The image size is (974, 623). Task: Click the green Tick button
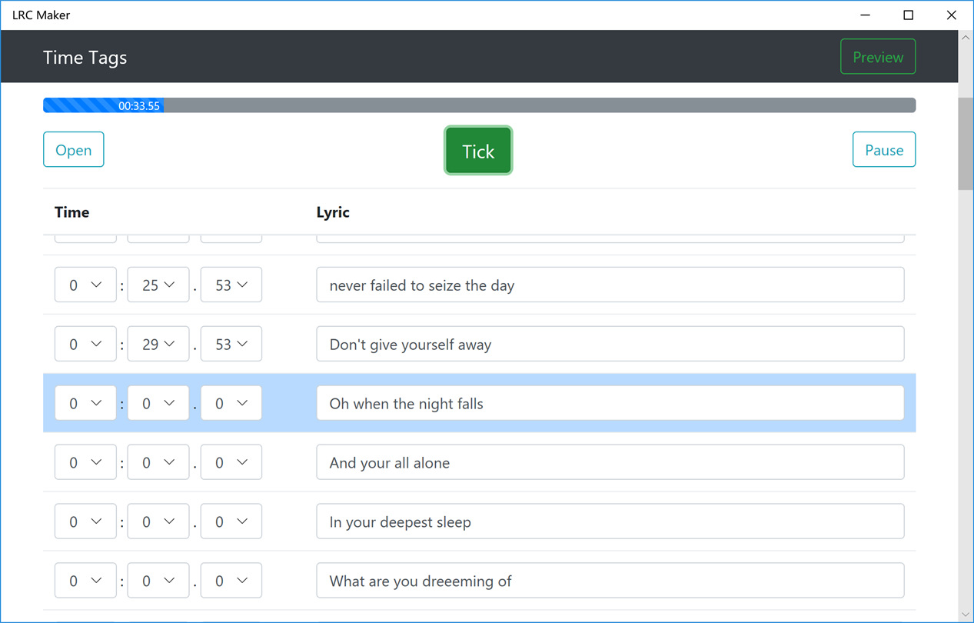tap(478, 151)
